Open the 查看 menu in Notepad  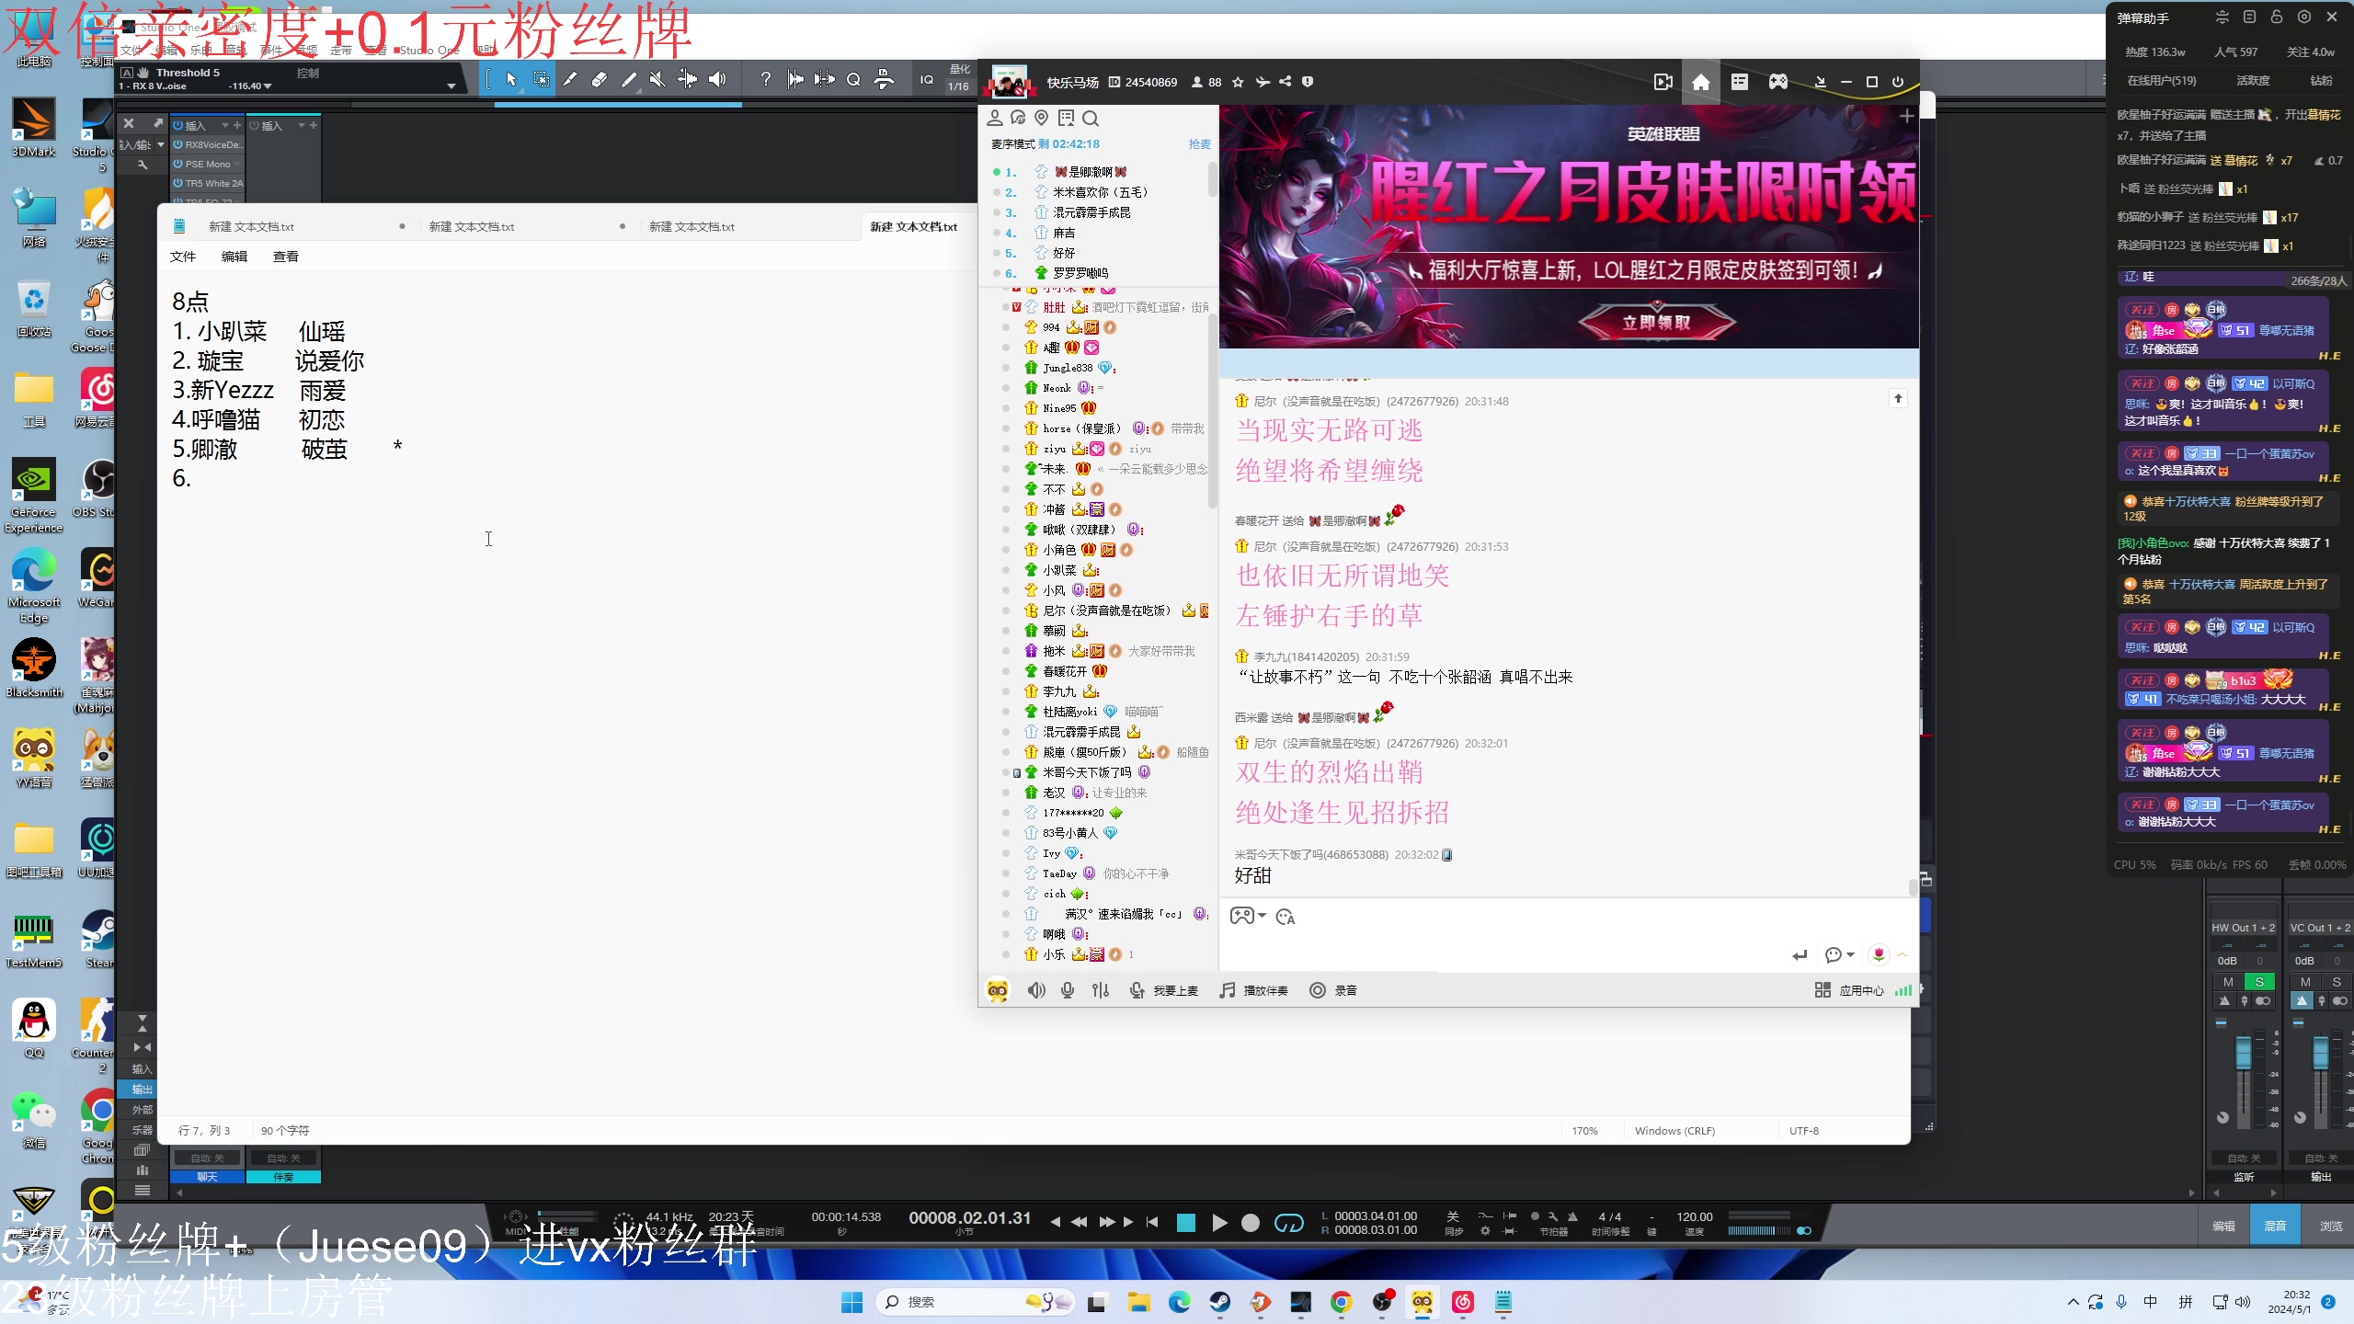tap(286, 256)
